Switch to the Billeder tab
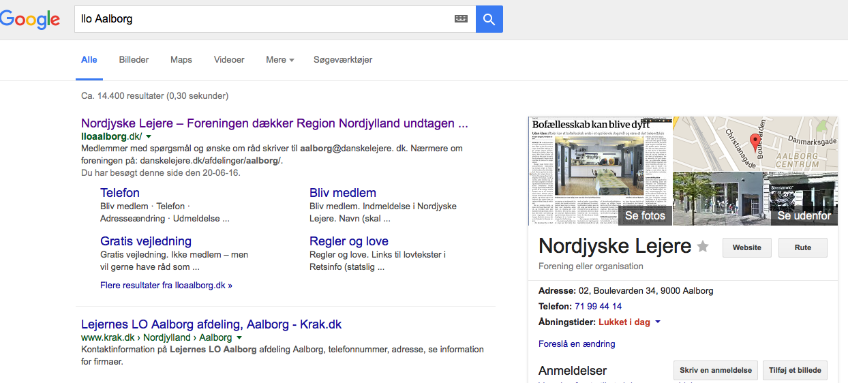The width and height of the screenshot is (848, 383). [134, 60]
